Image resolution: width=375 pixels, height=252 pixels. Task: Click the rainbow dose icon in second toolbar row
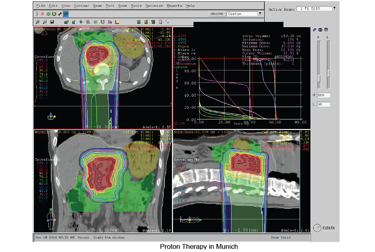(102, 22)
